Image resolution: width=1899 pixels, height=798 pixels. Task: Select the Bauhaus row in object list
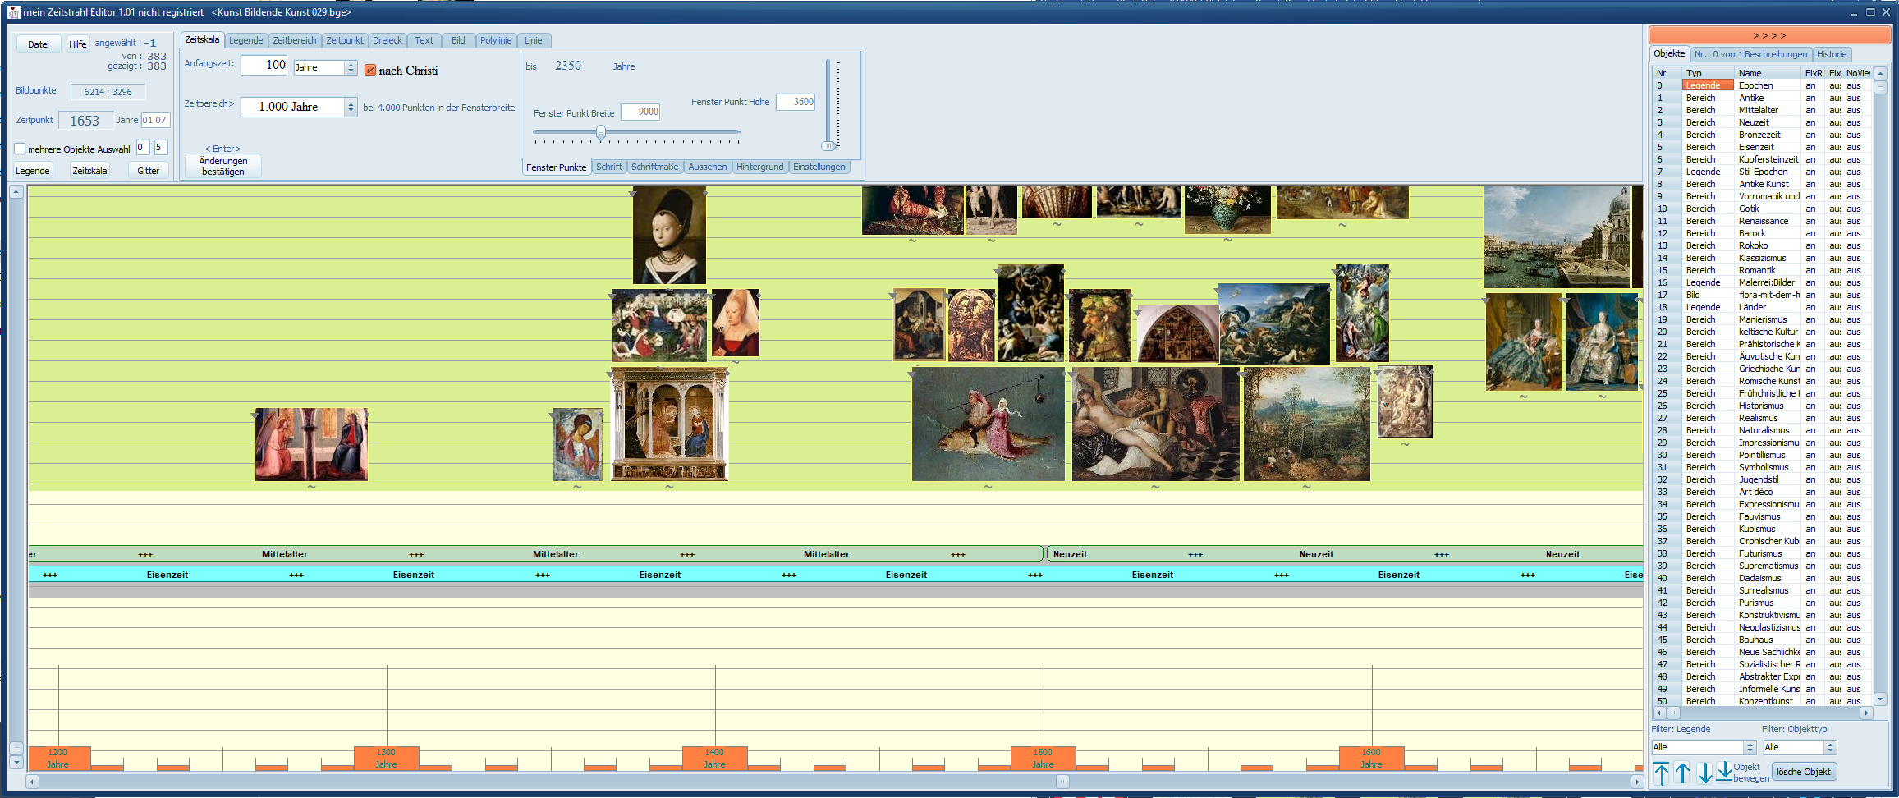point(1763,640)
